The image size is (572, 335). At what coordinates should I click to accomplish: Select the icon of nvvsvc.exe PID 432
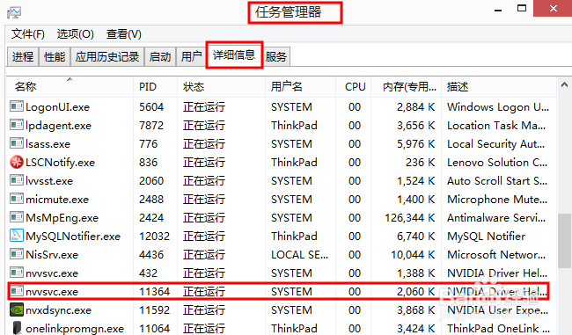click(17, 273)
